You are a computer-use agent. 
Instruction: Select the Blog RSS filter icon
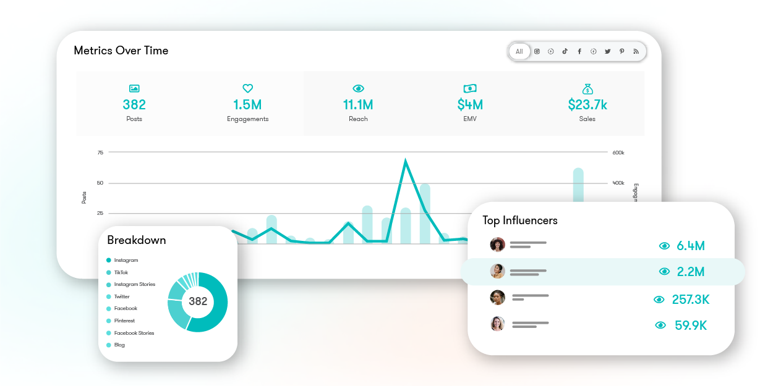pyautogui.click(x=636, y=51)
